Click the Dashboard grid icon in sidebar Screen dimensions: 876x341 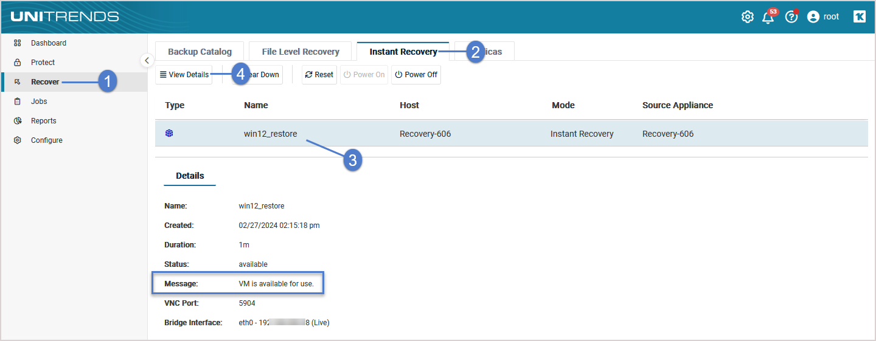[18, 43]
